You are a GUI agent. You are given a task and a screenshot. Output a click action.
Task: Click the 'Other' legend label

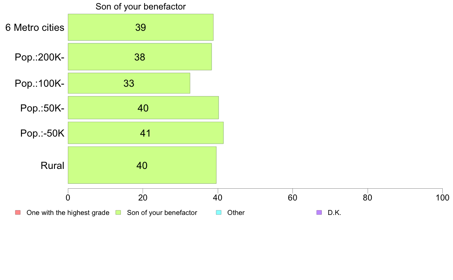(236, 213)
